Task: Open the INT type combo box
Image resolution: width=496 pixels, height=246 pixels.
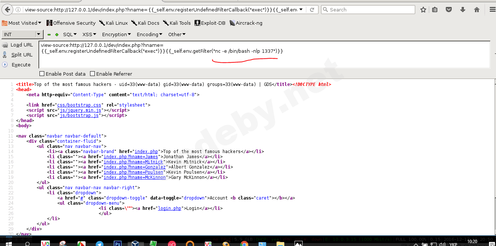Action: (23, 34)
